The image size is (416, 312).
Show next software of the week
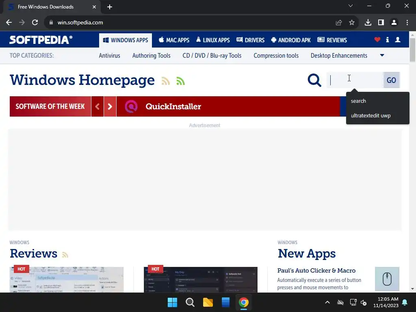click(110, 106)
